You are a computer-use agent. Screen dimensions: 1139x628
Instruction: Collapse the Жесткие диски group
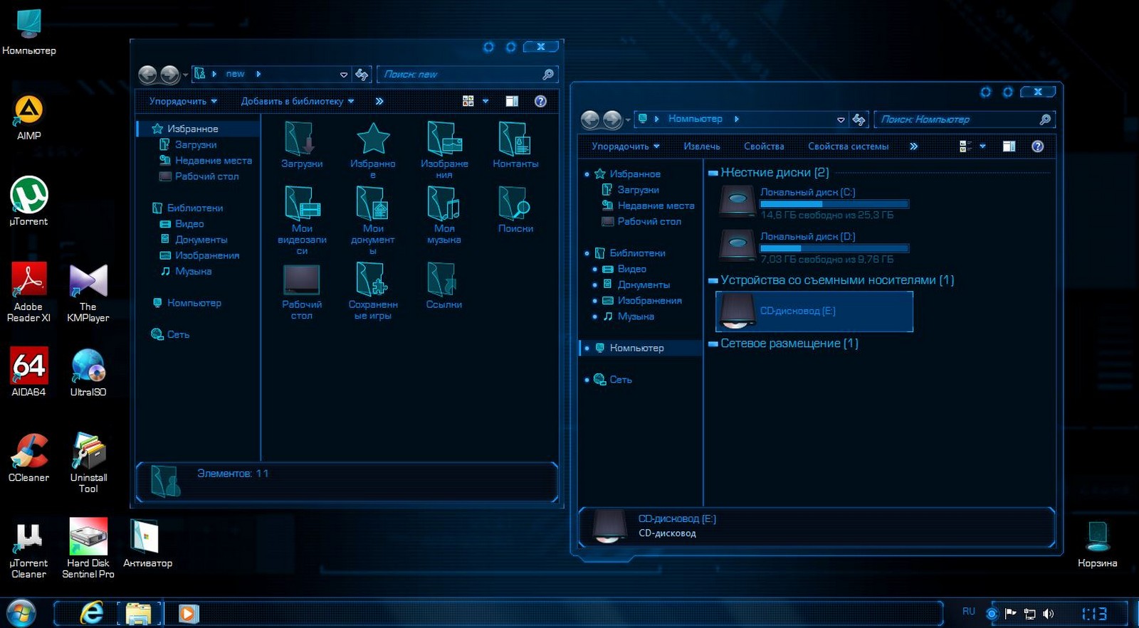(713, 173)
